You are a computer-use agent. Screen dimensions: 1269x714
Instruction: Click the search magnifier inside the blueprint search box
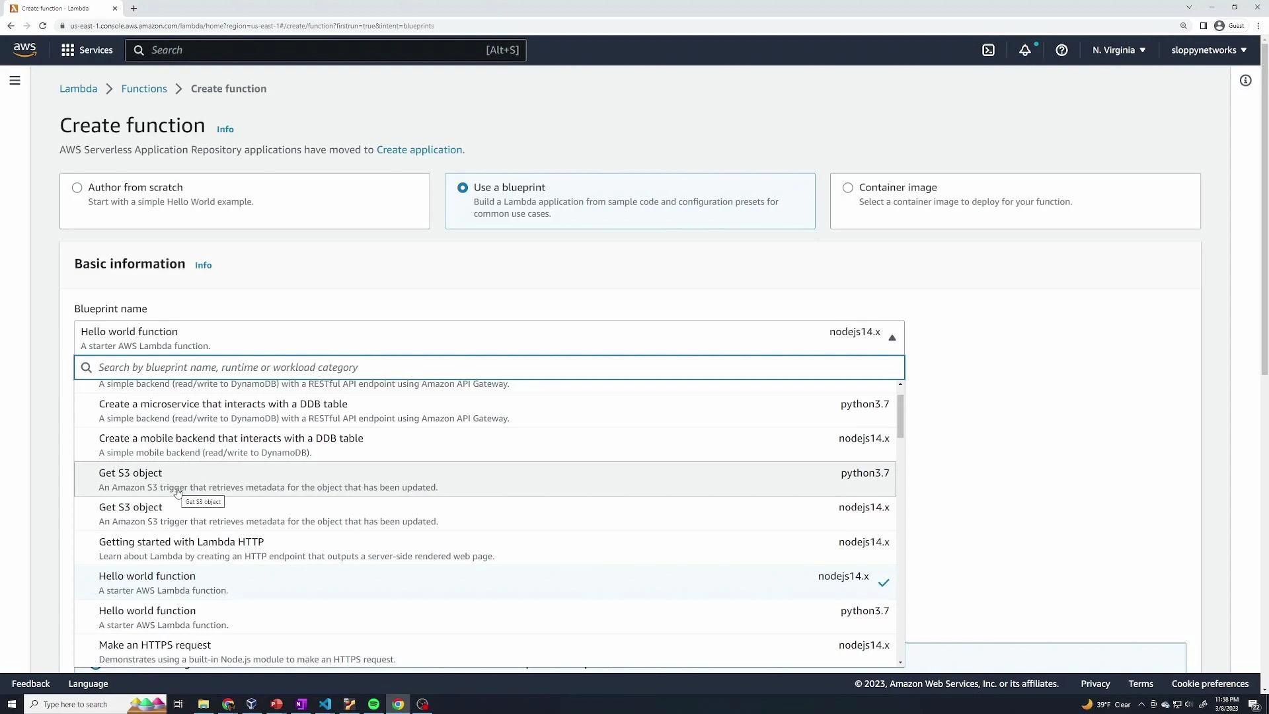[x=86, y=368]
